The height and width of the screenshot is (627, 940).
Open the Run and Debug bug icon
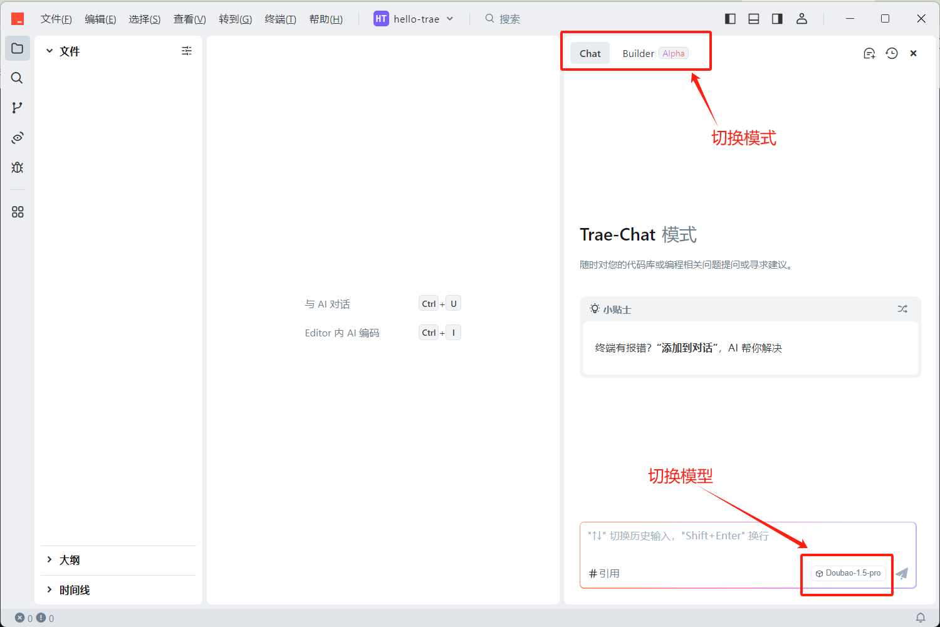tap(18, 167)
